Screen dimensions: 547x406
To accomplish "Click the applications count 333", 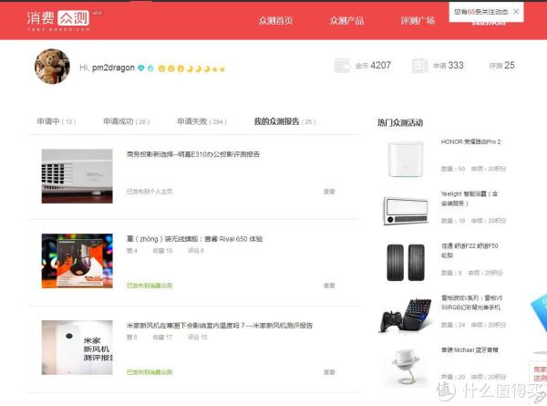I will coord(456,66).
